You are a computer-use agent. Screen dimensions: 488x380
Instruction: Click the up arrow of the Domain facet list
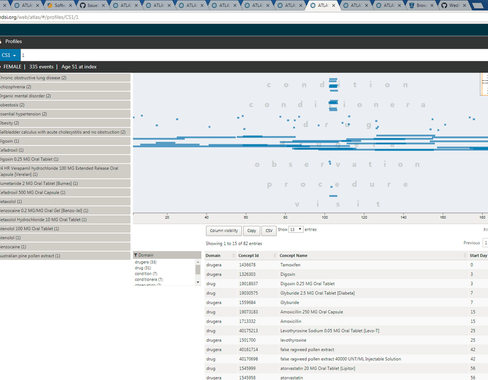pos(198,263)
